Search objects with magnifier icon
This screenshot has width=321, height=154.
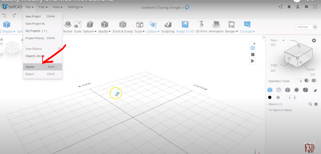pyautogui.click(x=310, y=104)
